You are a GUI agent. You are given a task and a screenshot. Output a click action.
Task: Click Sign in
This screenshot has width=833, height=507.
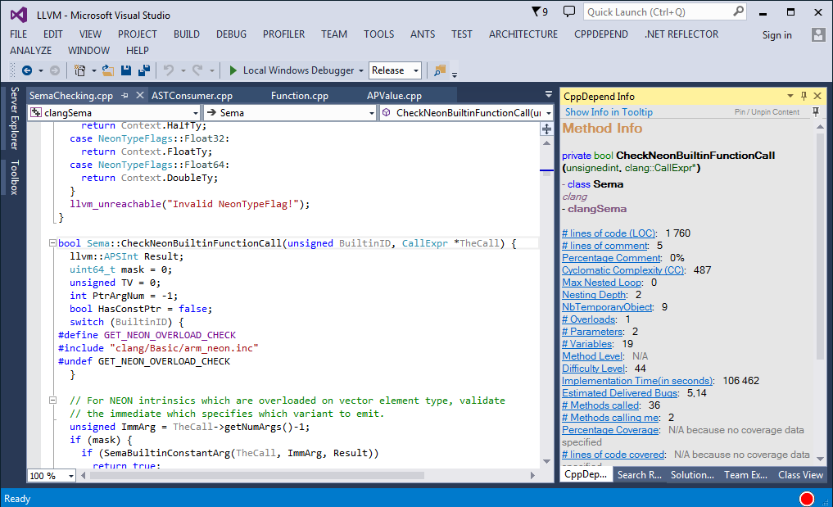[776, 35]
